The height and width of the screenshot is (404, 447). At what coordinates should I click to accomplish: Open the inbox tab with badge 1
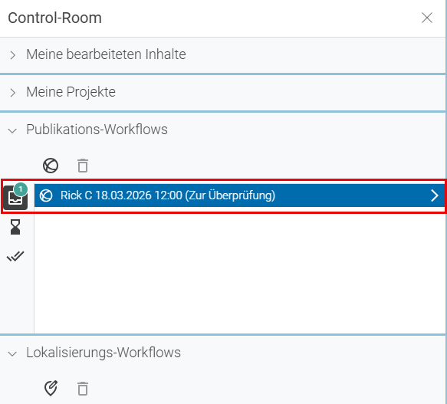click(x=15, y=197)
